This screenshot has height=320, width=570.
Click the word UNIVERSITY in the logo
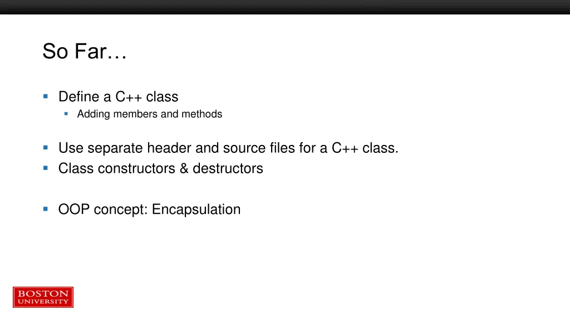(43, 302)
